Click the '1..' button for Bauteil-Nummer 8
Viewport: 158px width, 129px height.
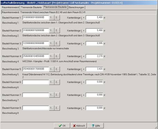coord(52,108)
